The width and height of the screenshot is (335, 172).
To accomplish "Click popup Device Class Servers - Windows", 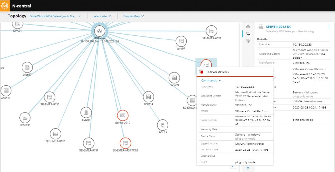I will (248, 135).
